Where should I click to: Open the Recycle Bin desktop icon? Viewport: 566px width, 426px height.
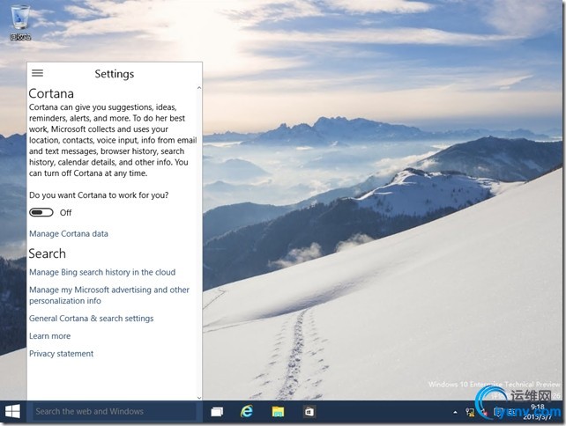[x=20, y=22]
